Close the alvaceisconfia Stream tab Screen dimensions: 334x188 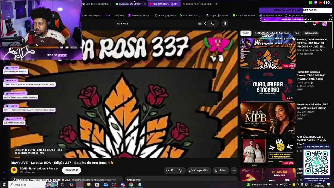(x=145, y=4)
